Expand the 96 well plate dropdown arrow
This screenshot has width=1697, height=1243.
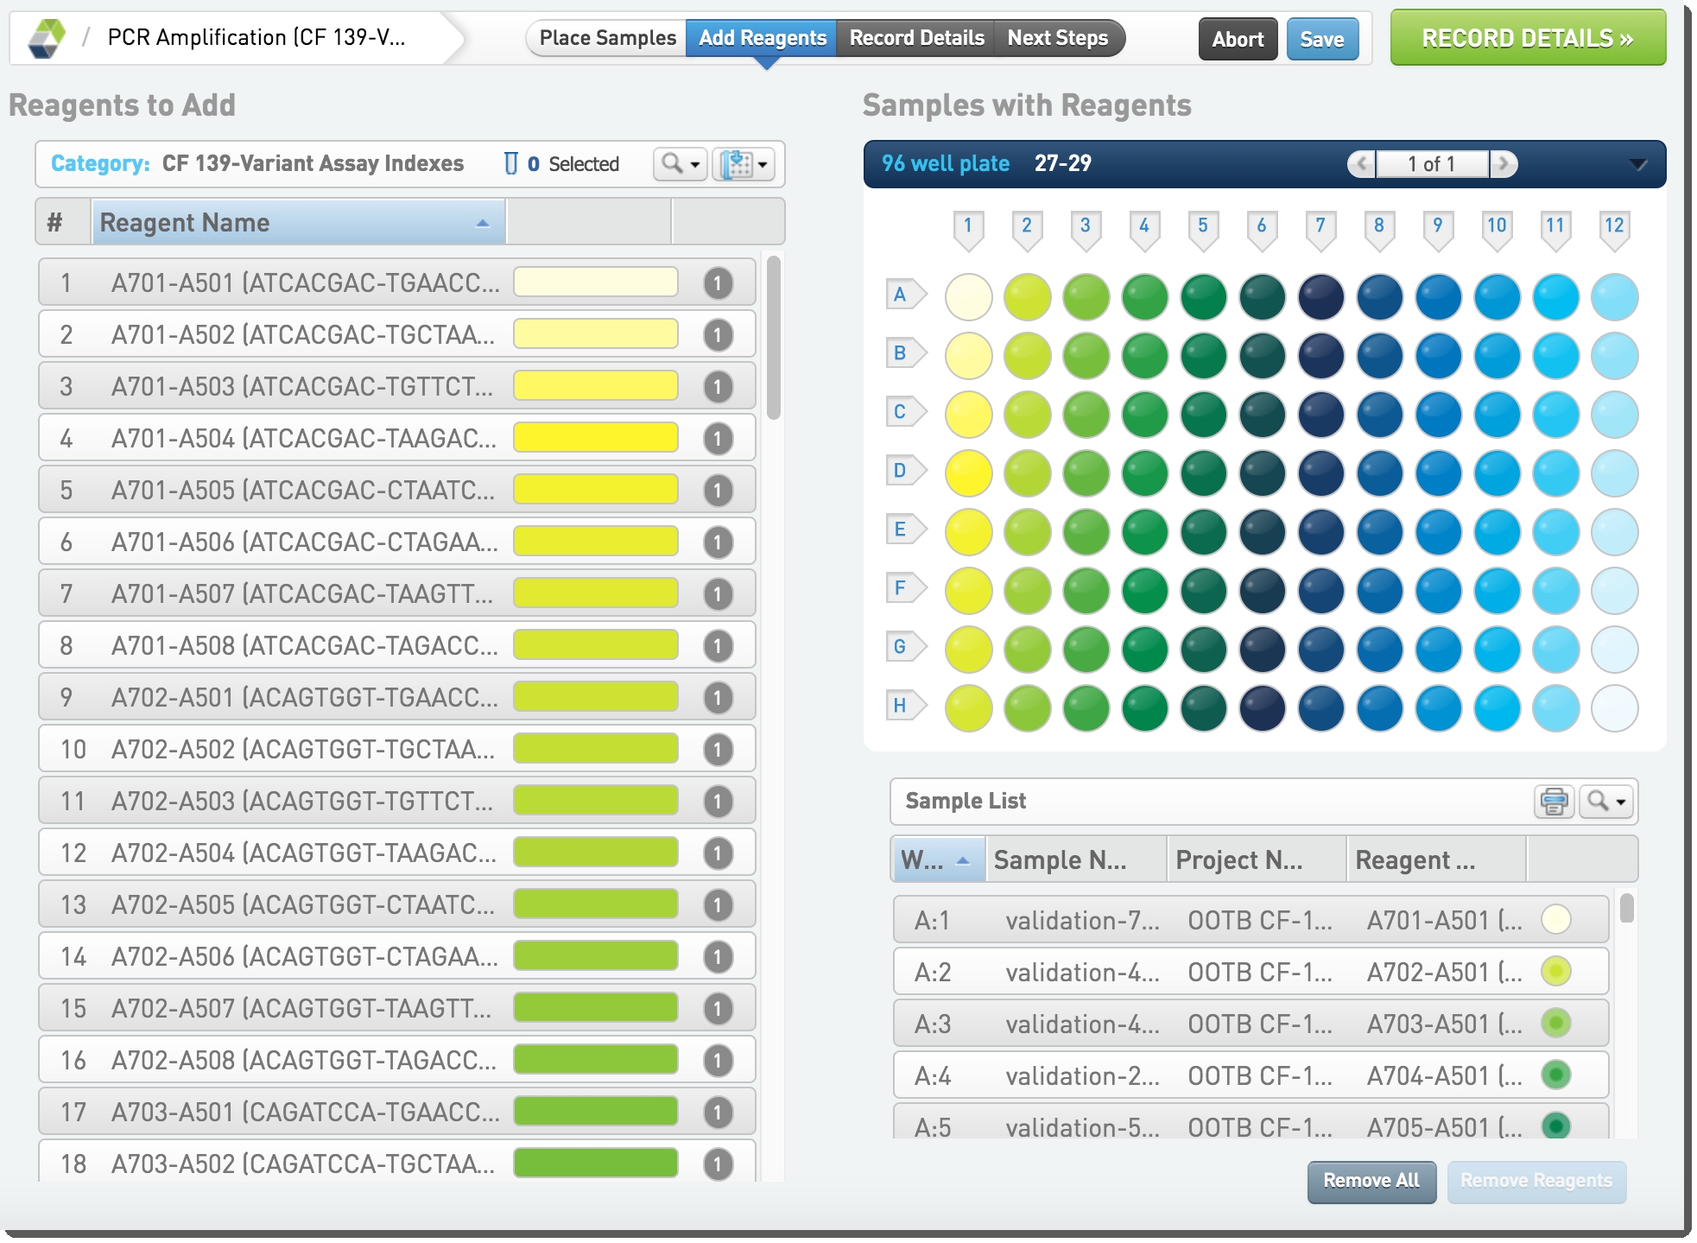click(x=1637, y=164)
